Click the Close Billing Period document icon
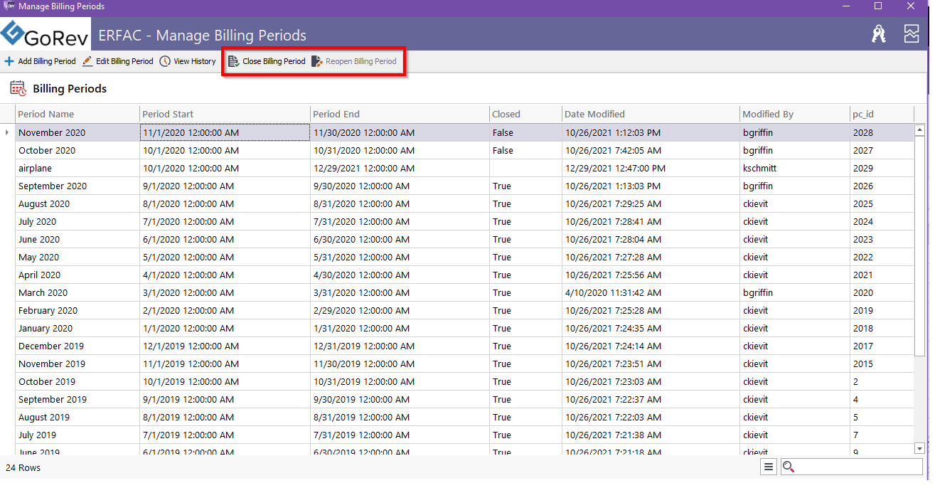The width and height of the screenshot is (935, 488). pyautogui.click(x=233, y=61)
